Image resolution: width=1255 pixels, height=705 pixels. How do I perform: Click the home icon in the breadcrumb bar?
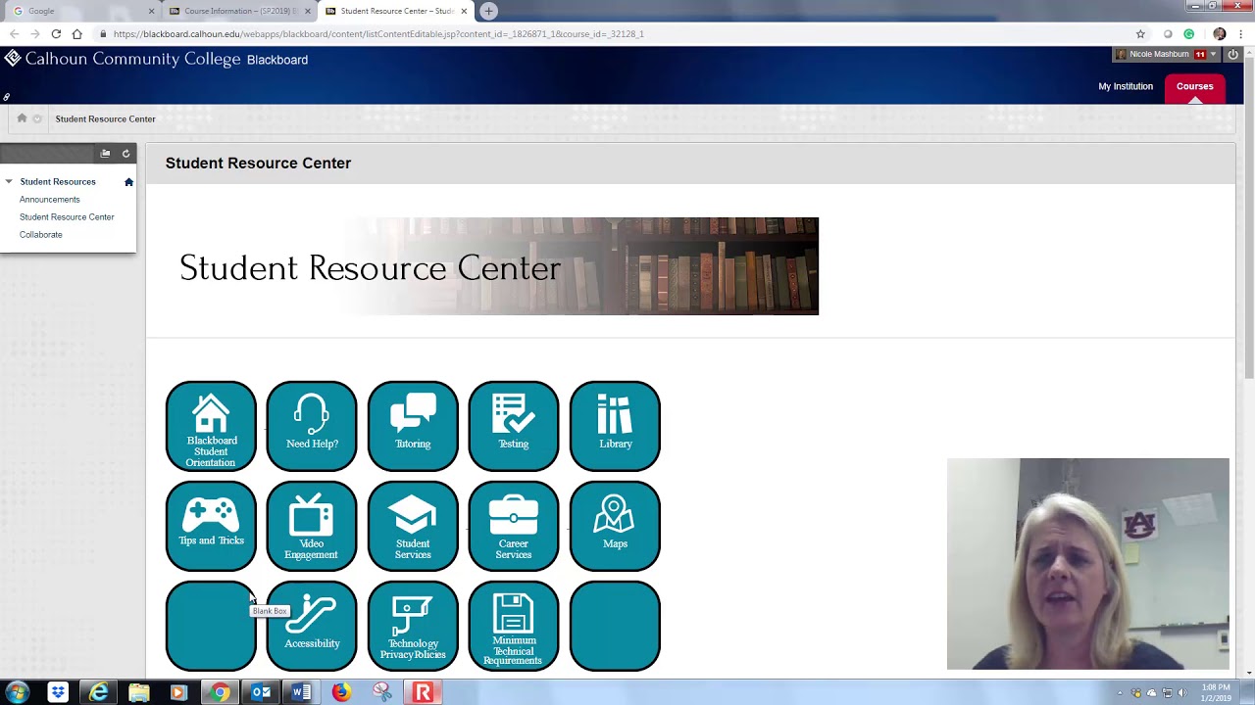22,118
